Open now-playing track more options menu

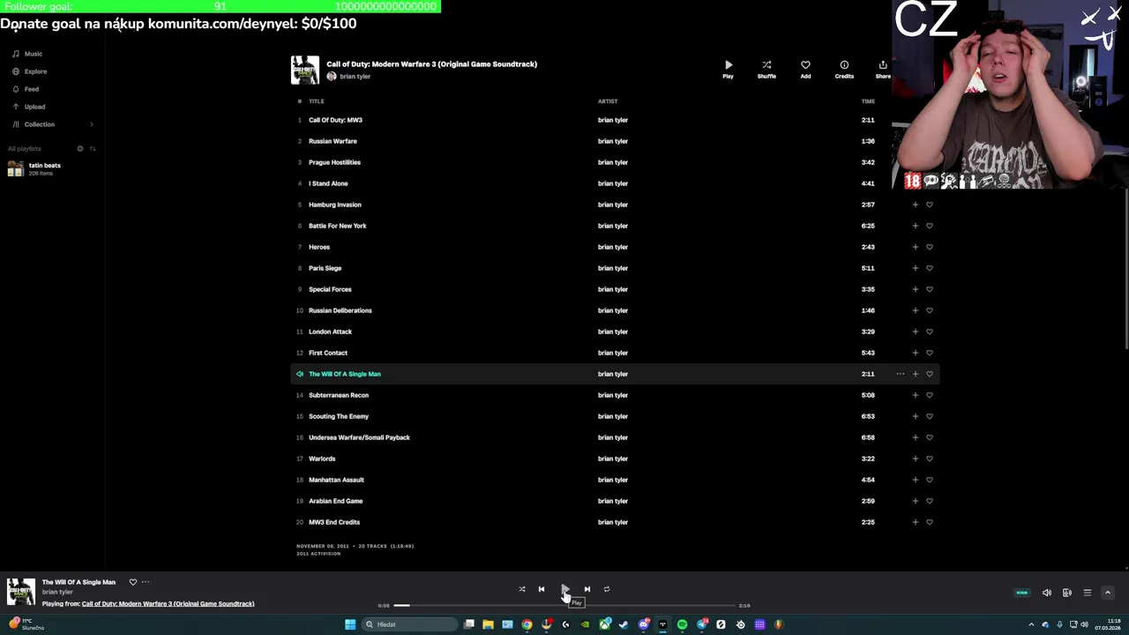pyautogui.click(x=146, y=582)
